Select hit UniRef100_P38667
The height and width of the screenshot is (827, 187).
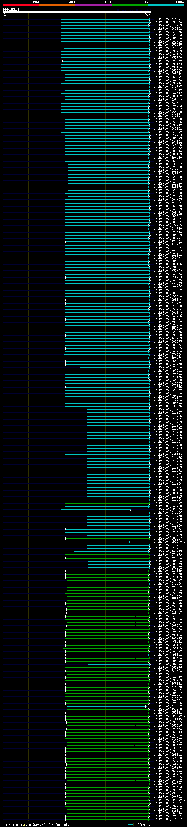(167, 793)
